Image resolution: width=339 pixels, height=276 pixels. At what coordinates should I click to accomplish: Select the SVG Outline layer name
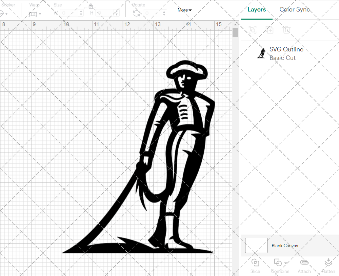286,49
